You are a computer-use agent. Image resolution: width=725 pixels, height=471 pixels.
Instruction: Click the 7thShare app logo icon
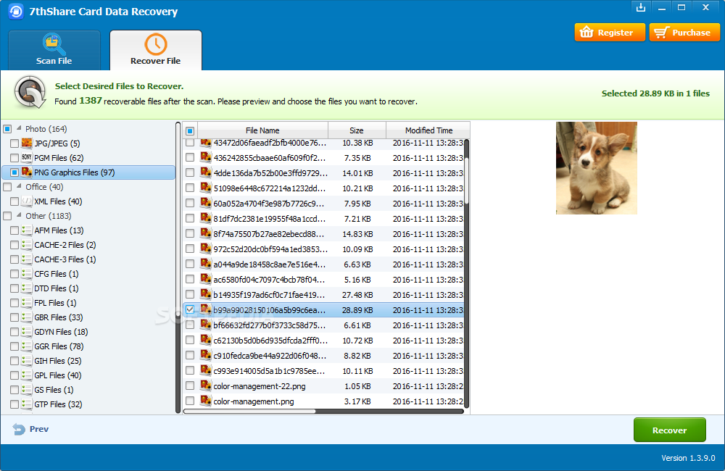16,11
